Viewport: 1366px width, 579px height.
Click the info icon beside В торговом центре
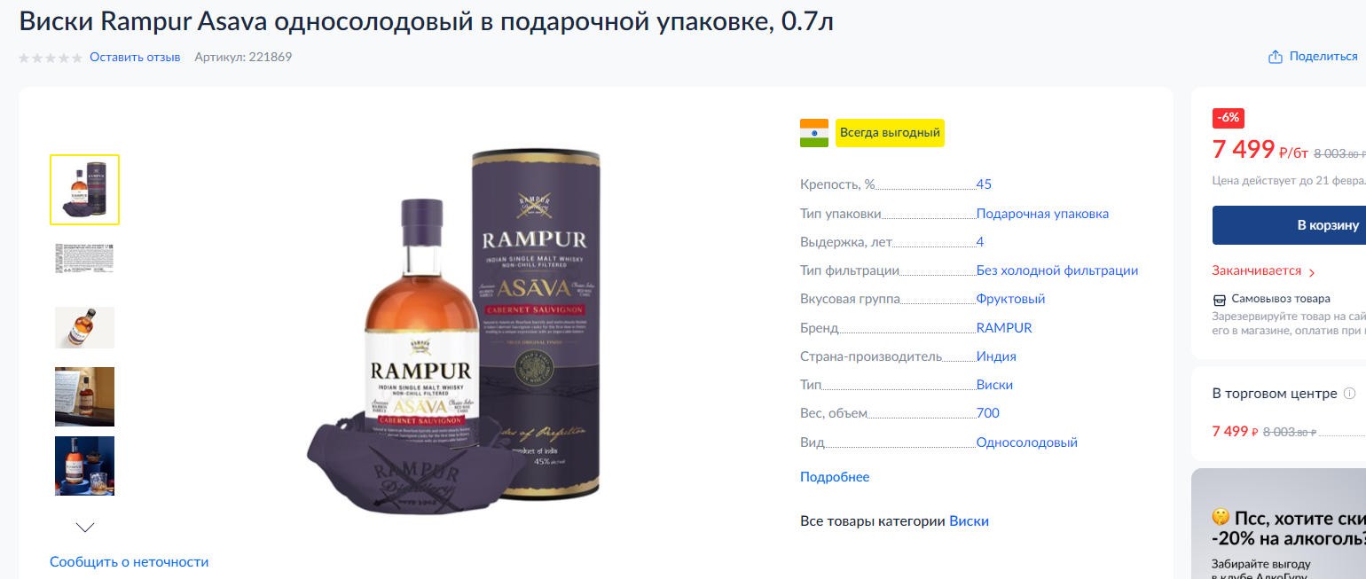coord(1349,393)
